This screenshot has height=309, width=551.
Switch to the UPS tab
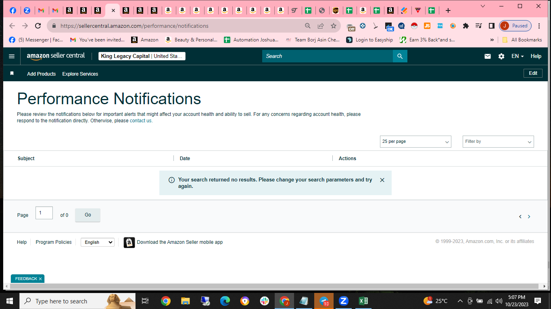(x=336, y=10)
